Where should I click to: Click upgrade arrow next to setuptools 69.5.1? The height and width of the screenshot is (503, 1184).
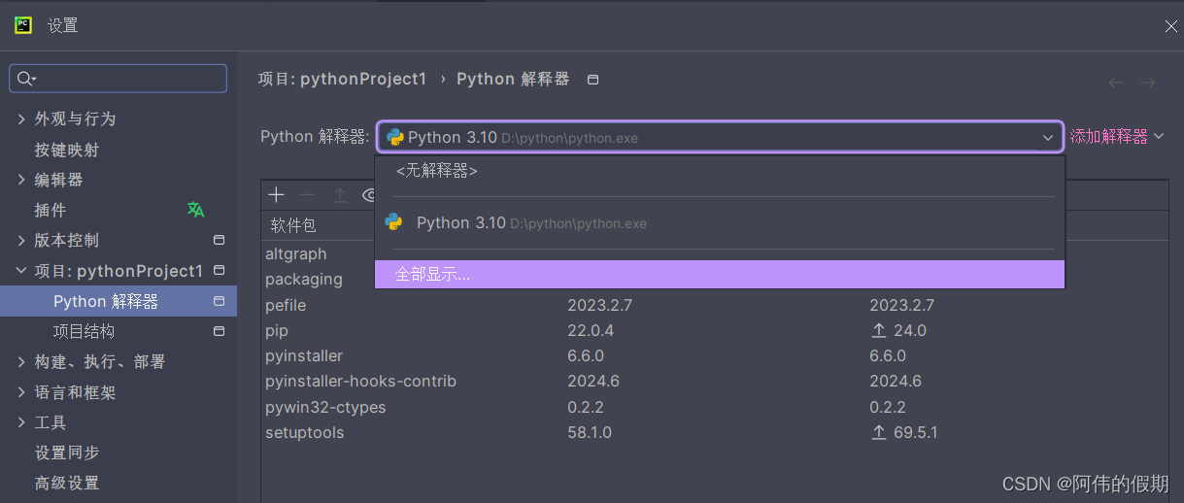pos(878,433)
